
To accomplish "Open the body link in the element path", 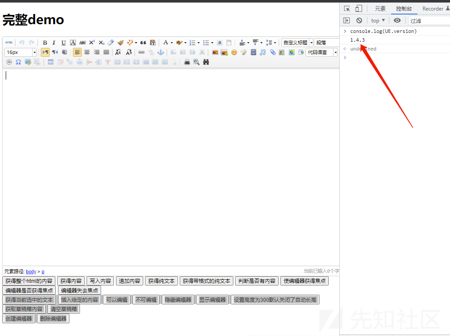I will [31, 271].
